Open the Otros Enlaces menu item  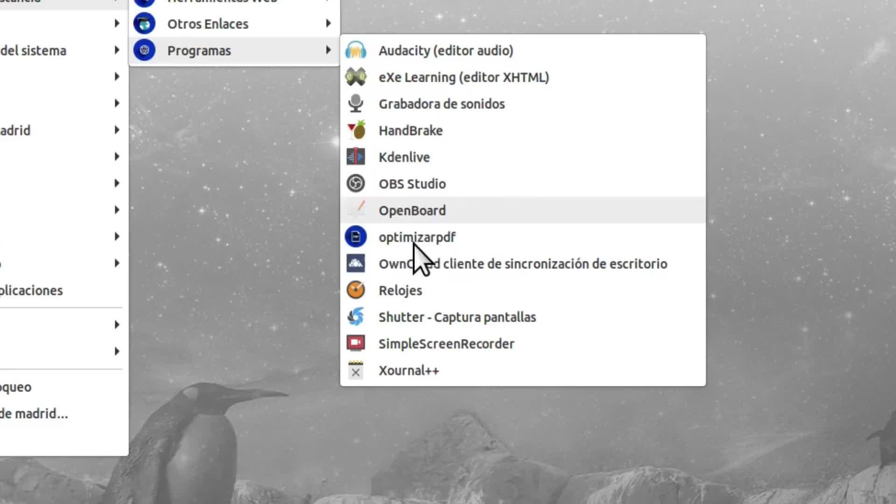point(208,24)
